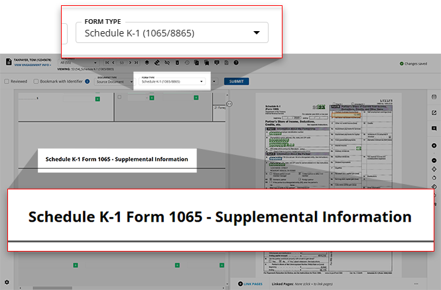Click the fit-to-view target icon in sidebar
The image size is (441, 290).
pos(434,169)
